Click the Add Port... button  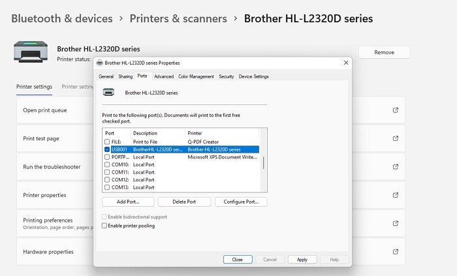coord(128,202)
